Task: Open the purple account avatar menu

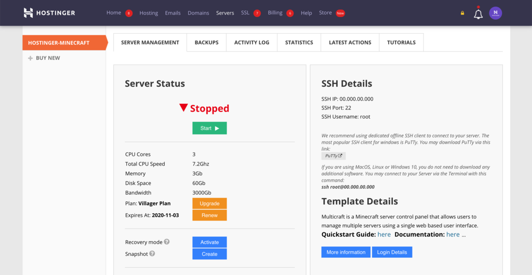Action: [x=495, y=13]
